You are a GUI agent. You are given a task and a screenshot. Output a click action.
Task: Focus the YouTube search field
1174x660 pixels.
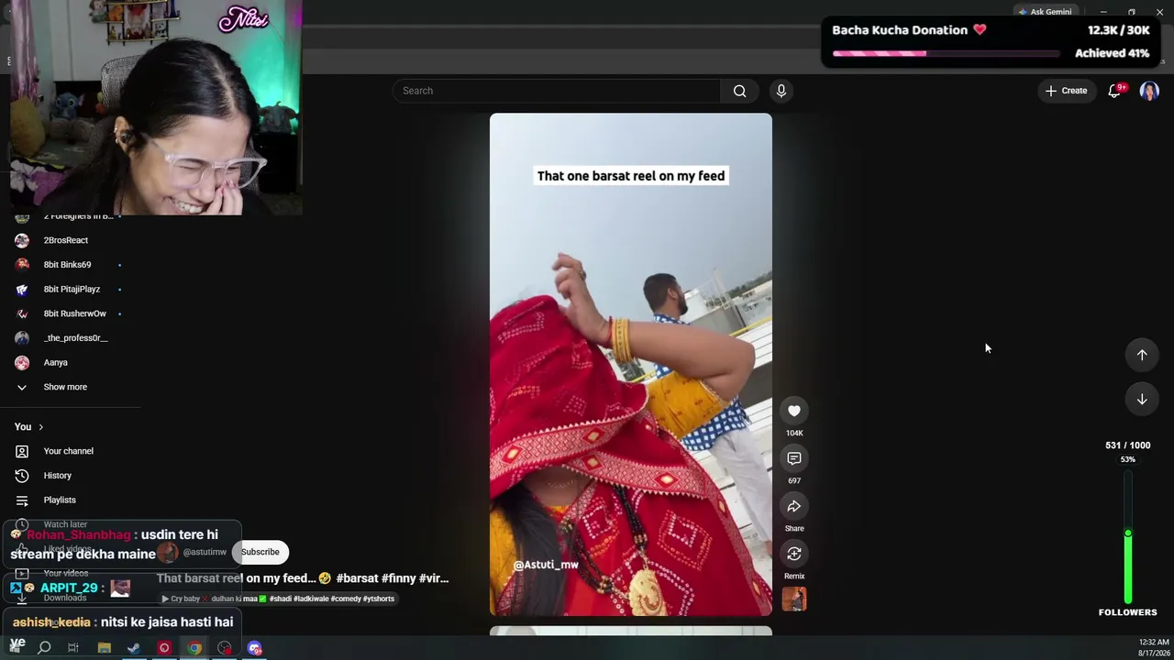click(557, 91)
